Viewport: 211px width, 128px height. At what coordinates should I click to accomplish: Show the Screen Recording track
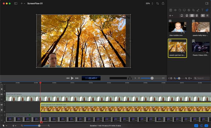point(2,115)
